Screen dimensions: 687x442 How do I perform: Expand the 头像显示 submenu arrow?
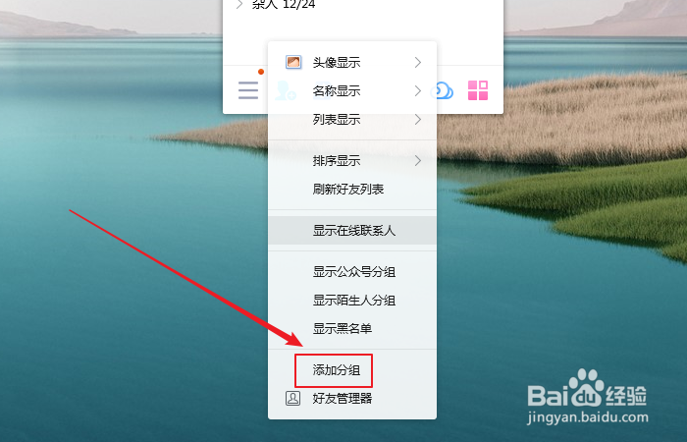click(417, 62)
